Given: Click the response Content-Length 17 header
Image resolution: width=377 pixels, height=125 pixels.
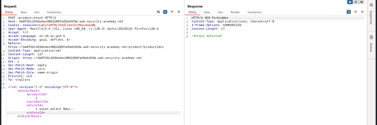Looking at the screenshot, I should pyautogui.click(x=208, y=29).
